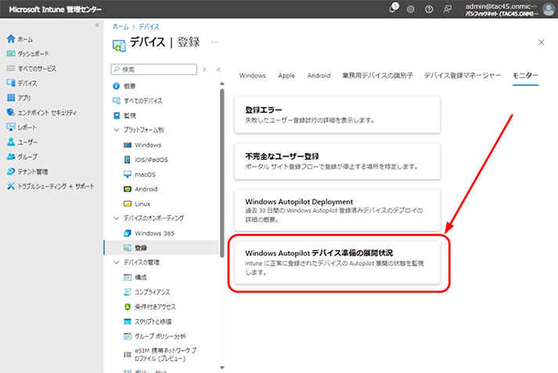558x373 pixels.
Task: Open グループ ポリシー分析 menu item
Action: coord(154,336)
